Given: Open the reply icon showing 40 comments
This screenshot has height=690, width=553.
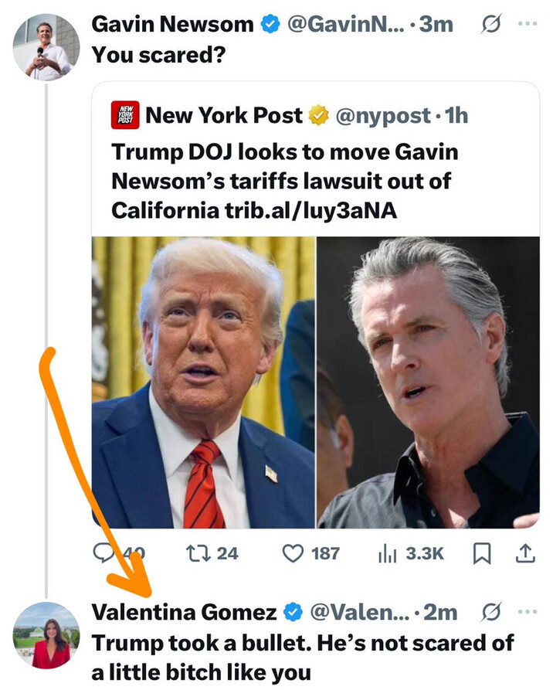Looking at the screenshot, I should [x=105, y=553].
